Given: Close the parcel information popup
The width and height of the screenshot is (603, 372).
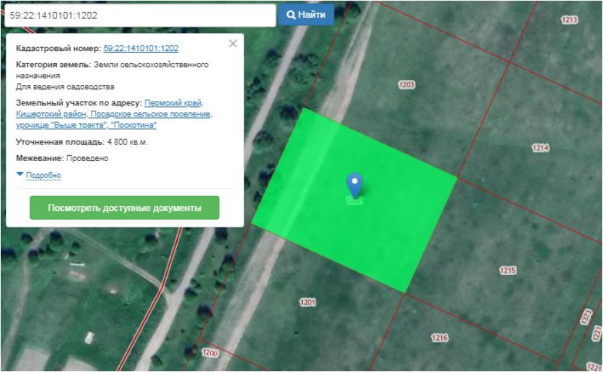Looking at the screenshot, I should pyautogui.click(x=233, y=43).
